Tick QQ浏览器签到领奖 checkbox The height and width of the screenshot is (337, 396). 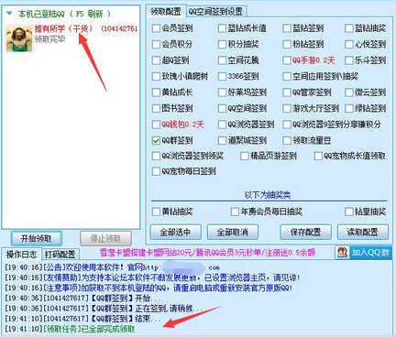click(156, 156)
